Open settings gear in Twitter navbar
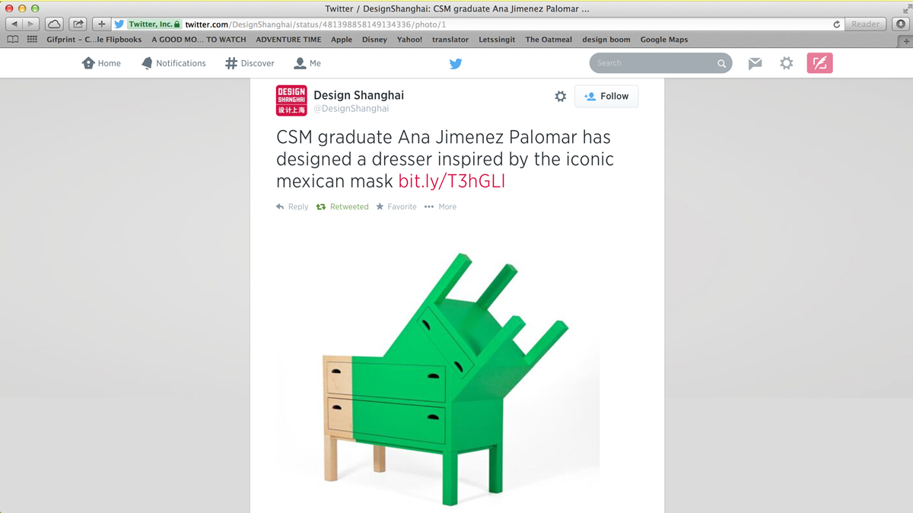The height and width of the screenshot is (513, 913). click(x=787, y=64)
